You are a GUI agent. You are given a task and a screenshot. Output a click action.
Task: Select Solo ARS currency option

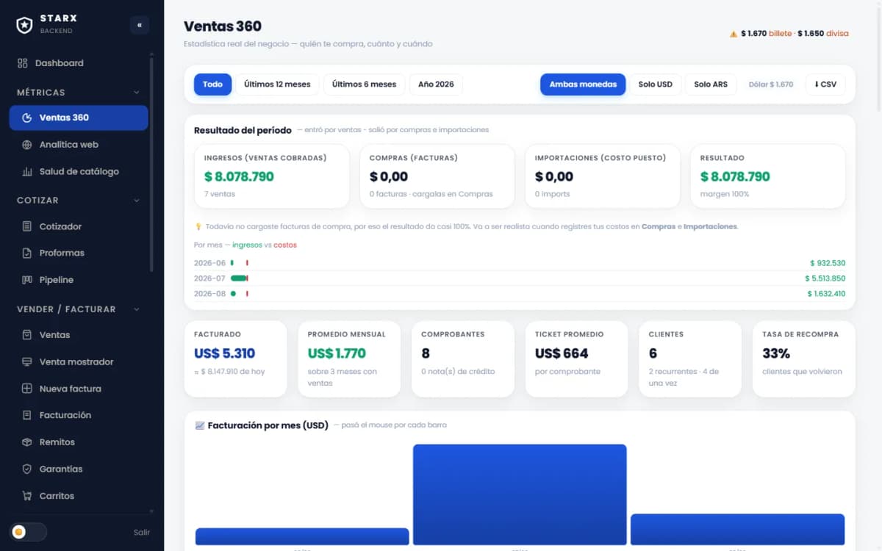point(711,84)
